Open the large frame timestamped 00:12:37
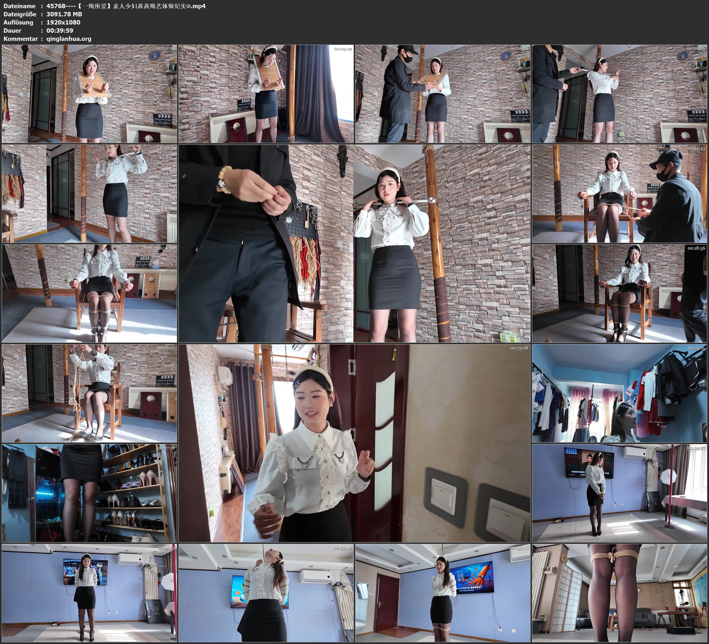The width and height of the screenshot is (709, 644). click(354, 243)
